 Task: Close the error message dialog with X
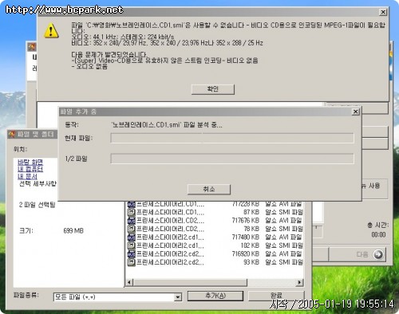coord(383,12)
